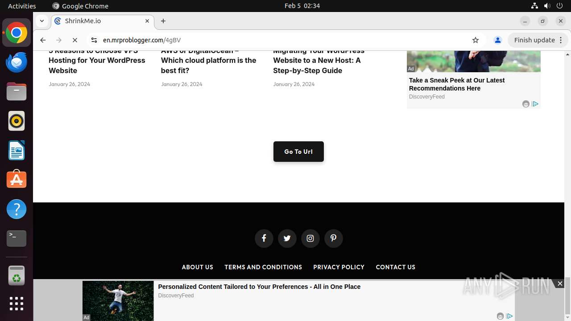This screenshot has width=571, height=321.
Task: Open the Help icon in the dock
Action: coord(17,209)
